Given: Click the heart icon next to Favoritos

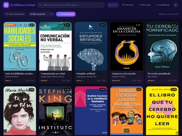Looking at the screenshot, I should [x=123, y=5].
